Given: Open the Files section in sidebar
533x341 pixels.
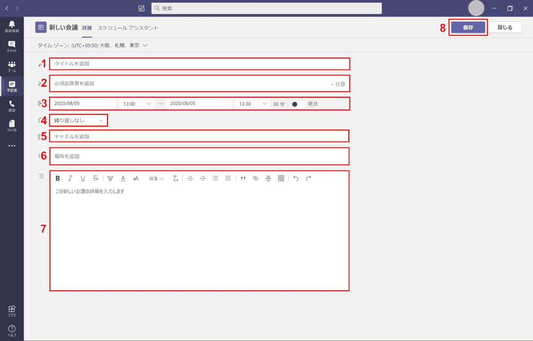Looking at the screenshot, I should tap(12, 126).
